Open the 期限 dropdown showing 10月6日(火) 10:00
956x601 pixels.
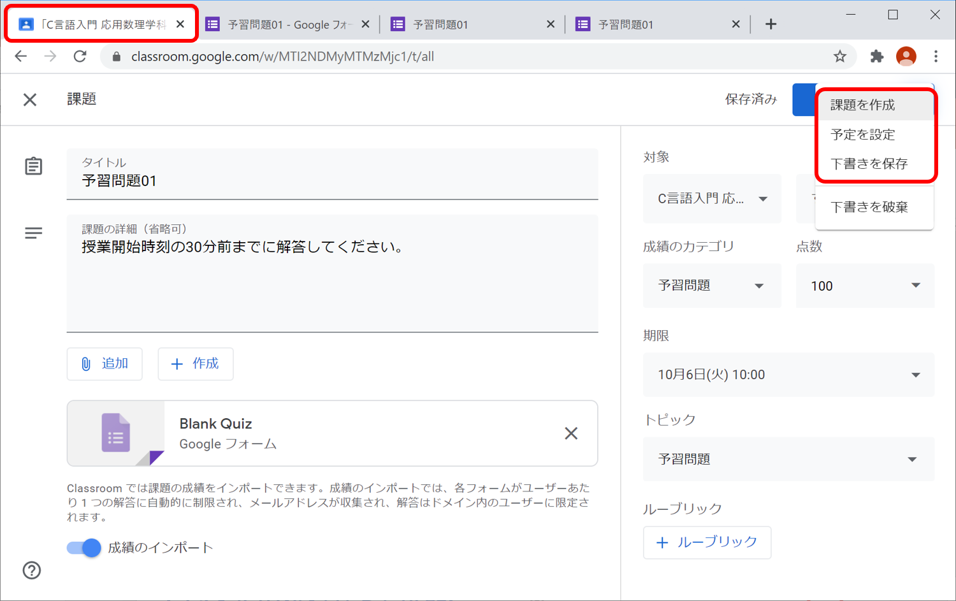pyautogui.click(x=788, y=375)
